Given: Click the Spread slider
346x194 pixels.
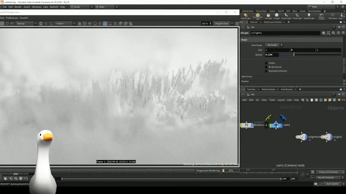Looking at the screenshot, I should (x=310, y=54).
